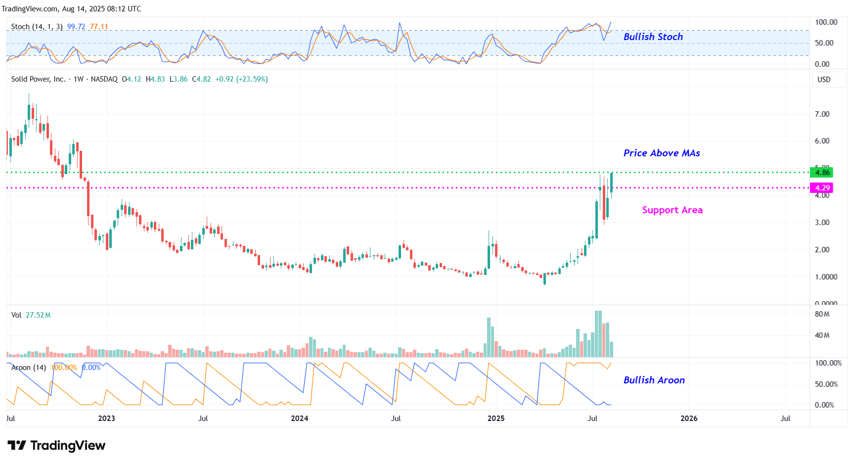Click the Stoch value 77.11
The width and height of the screenshot is (854, 464).
tap(99, 27)
